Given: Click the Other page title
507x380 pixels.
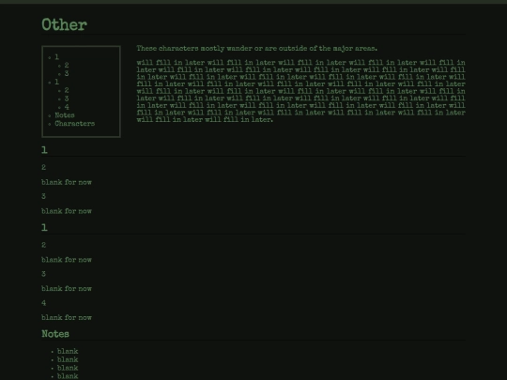Looking at the screenshot, I should point(65,25).
